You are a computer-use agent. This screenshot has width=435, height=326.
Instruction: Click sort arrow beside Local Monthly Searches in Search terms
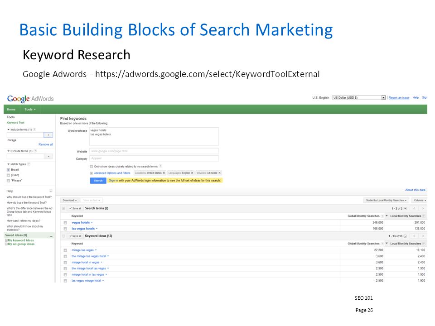click(x=387, y=216)
